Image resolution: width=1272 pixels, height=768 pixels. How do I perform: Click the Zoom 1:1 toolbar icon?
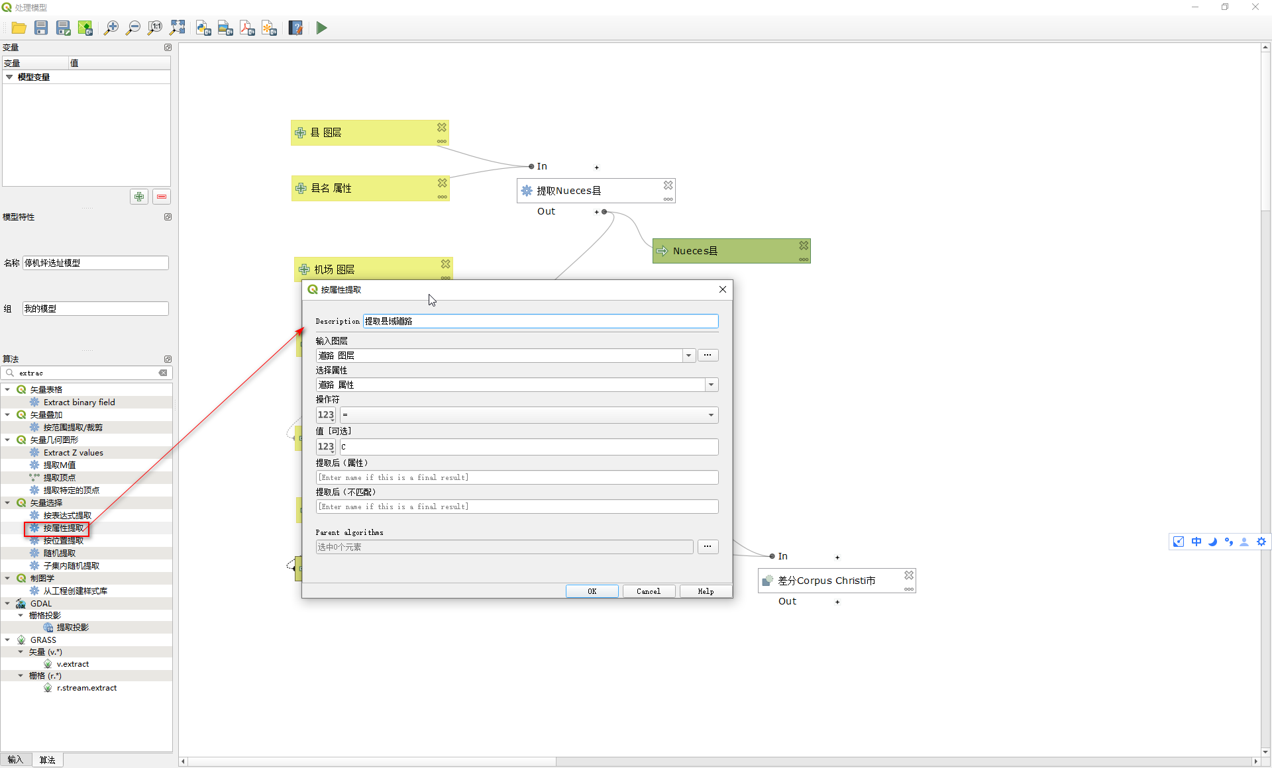pyautogui.click(x=155, y=28)
